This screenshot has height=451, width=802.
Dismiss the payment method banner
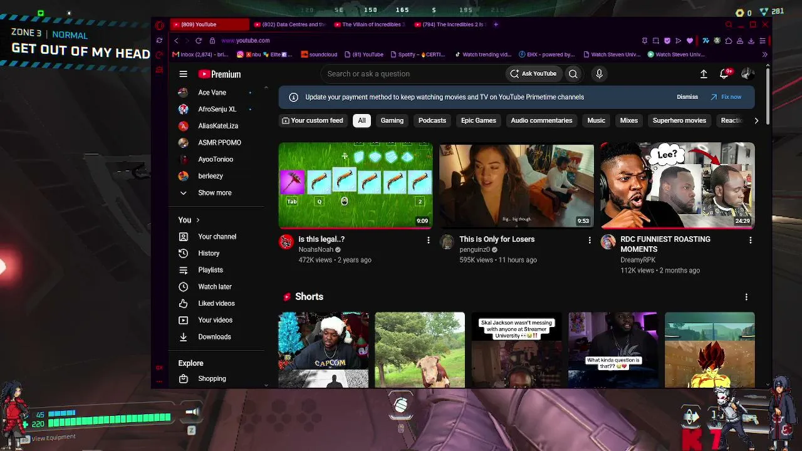(x=687, y=97)
